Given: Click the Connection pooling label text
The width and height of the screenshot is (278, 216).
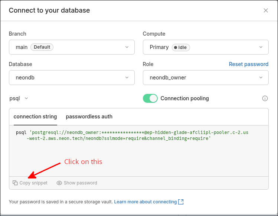Looking at the screenshot, I should click(184, 98).
